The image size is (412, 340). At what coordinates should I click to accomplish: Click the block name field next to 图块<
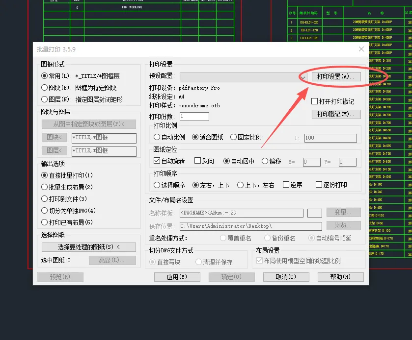tap(104, 138)
